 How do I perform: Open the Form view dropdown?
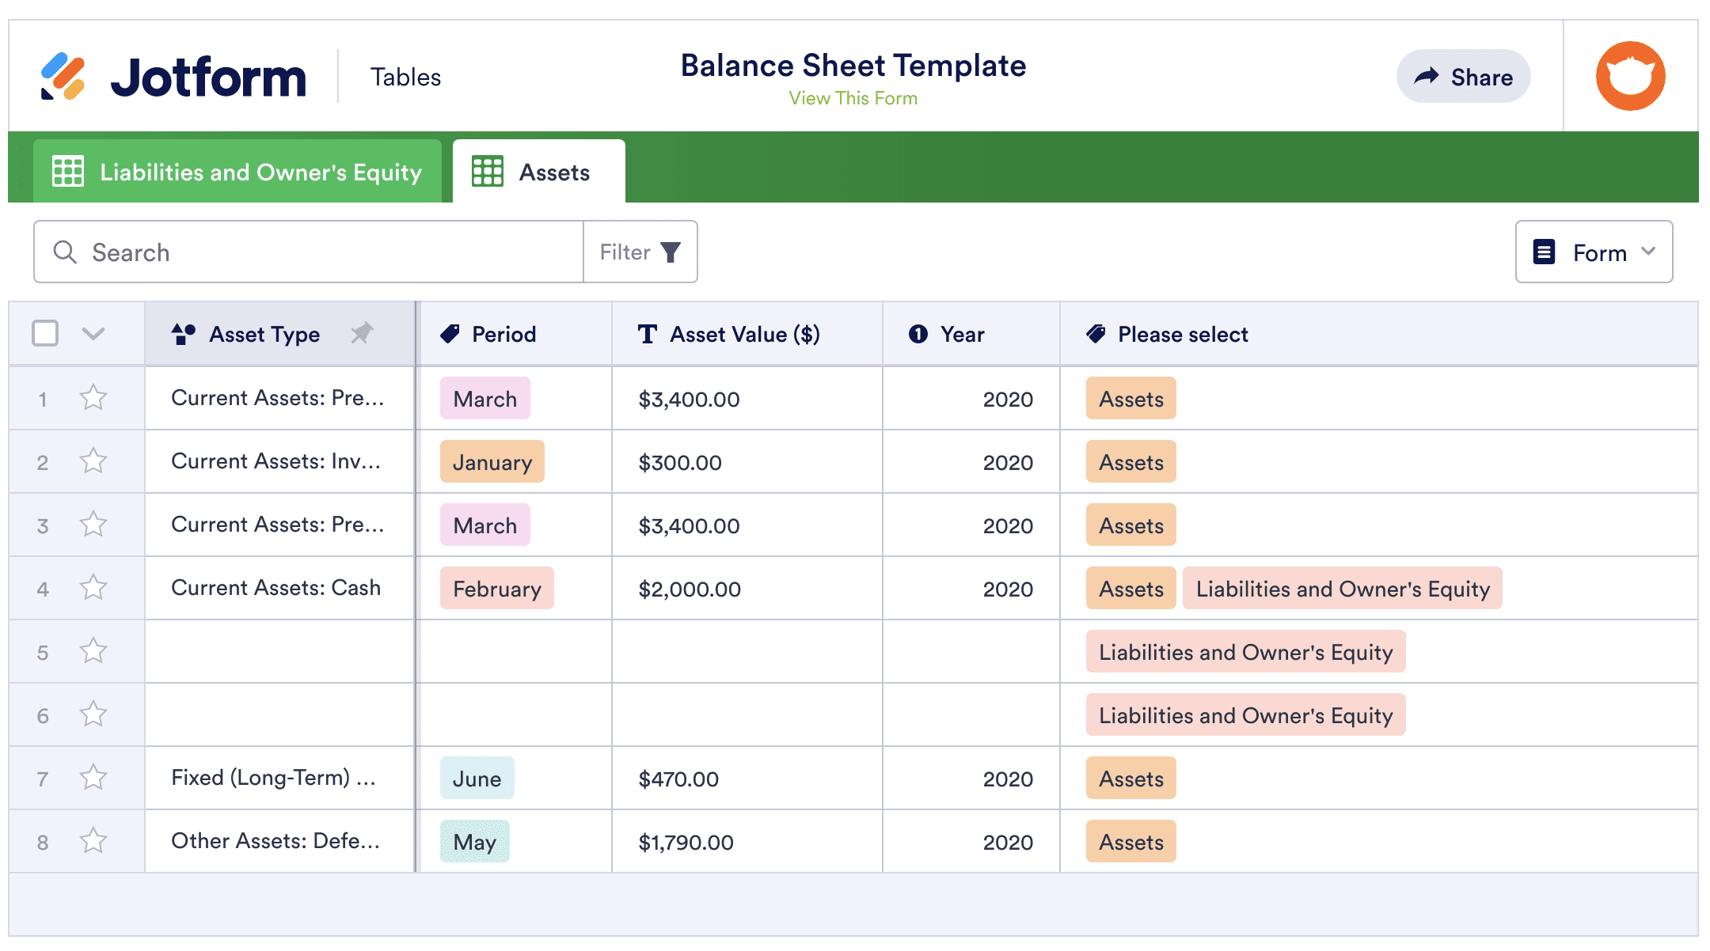[1594, 252]
